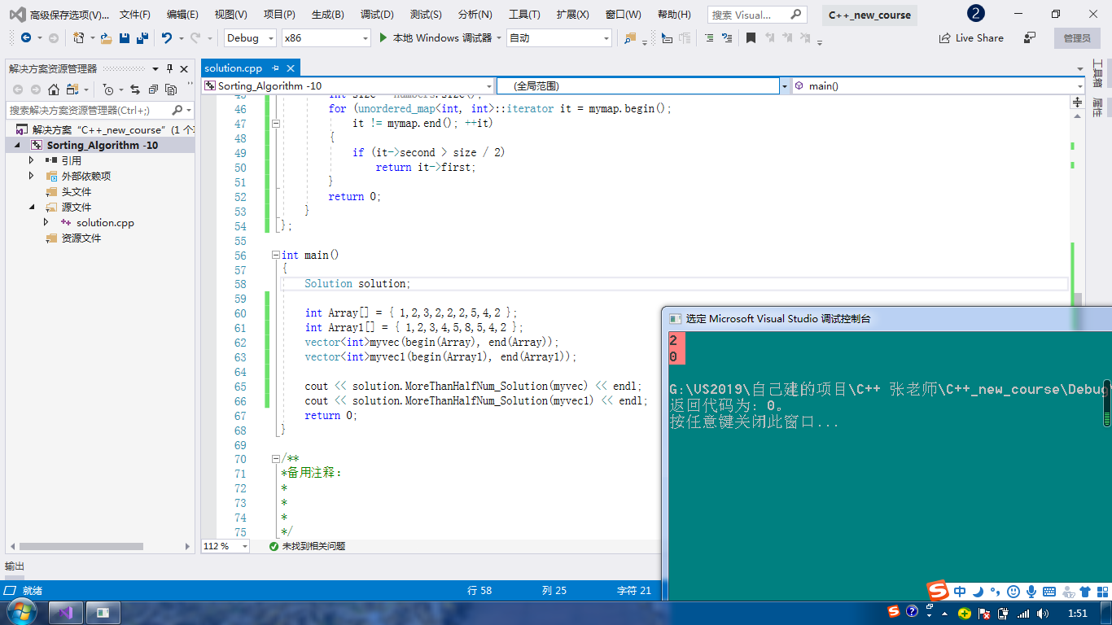Click Sogou IME microphone voice icon
This screenshot has width=1112, height=625.
(x=1031, y=592)
